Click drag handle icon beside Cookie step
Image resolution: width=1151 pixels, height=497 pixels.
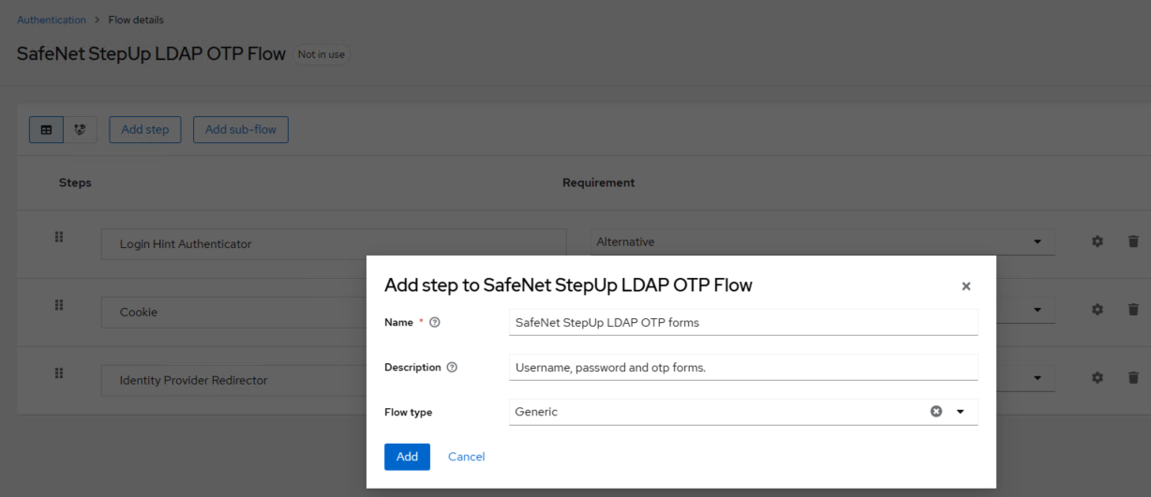[x=59, y=305]
